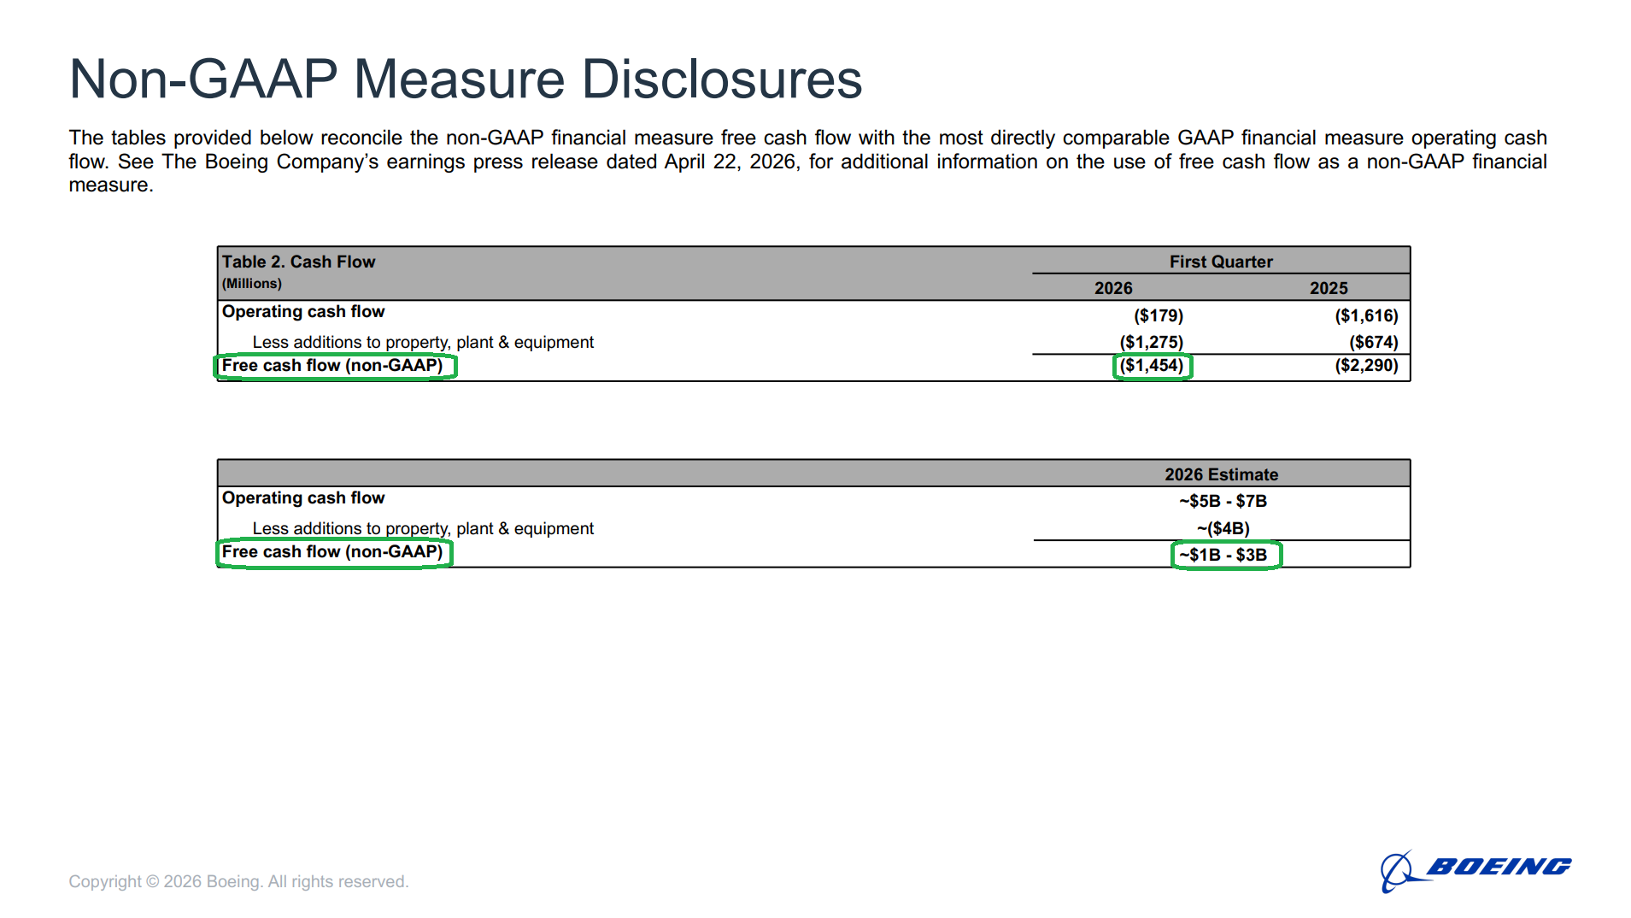Click the "Non-GAAP Measure Disclosures" slide title
1631x918 pixels.
465,79
